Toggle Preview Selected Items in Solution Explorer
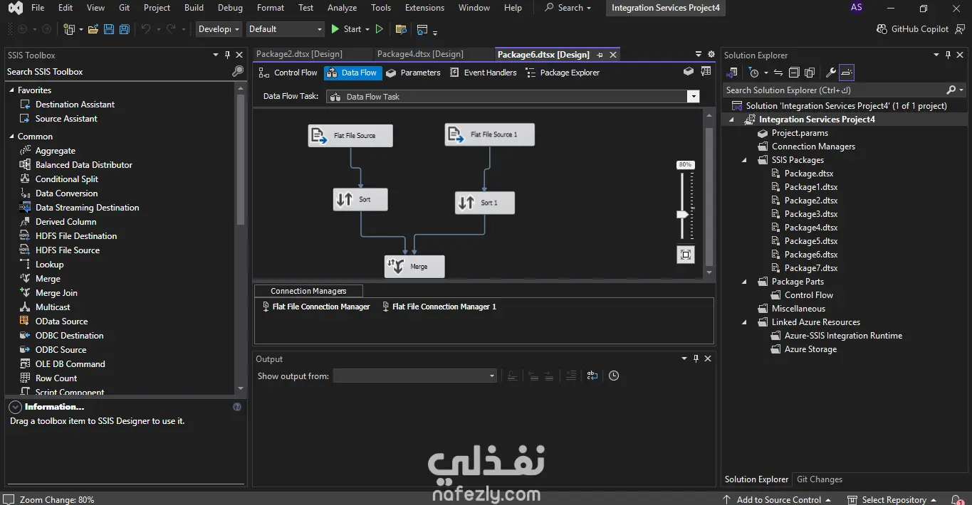 coord(846,73)
